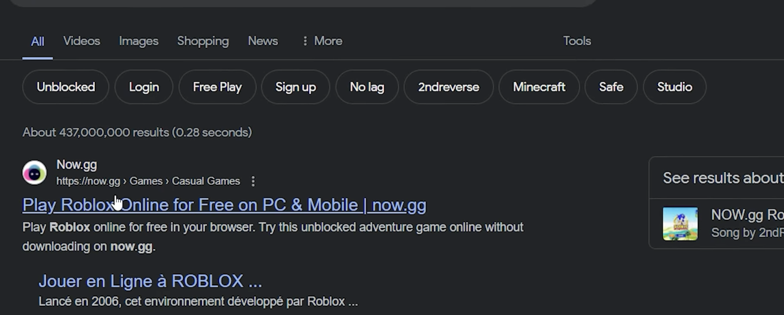
Task: Click the NOW.gg song thumbnail image
Action: 680,224
